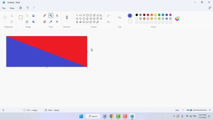
Task: Select the Color picker eyedropper tool
Action: 51,22
